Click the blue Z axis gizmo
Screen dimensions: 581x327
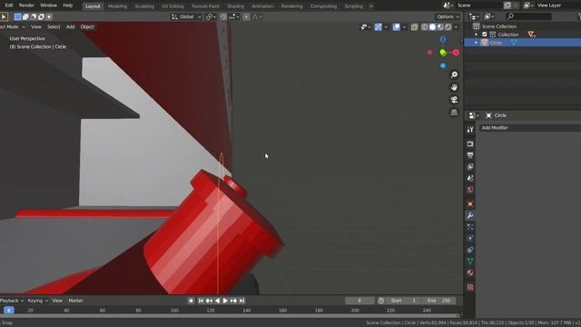tap(443, 39)
